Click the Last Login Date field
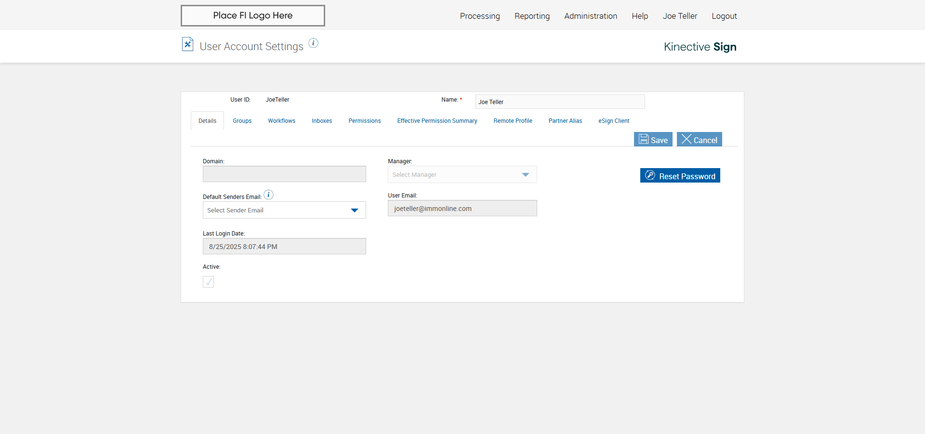 (284, 246)
